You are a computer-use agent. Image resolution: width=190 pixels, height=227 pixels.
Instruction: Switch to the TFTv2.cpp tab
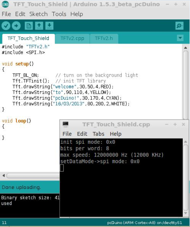click(x=73, y=38)
